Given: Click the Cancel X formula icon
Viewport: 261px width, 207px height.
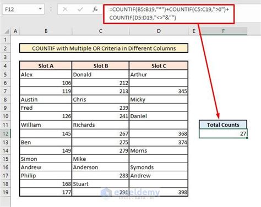Looking at the screenshot, I should pos(65,9).
